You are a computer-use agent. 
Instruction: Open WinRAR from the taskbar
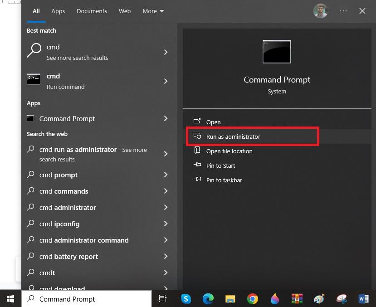297,298
